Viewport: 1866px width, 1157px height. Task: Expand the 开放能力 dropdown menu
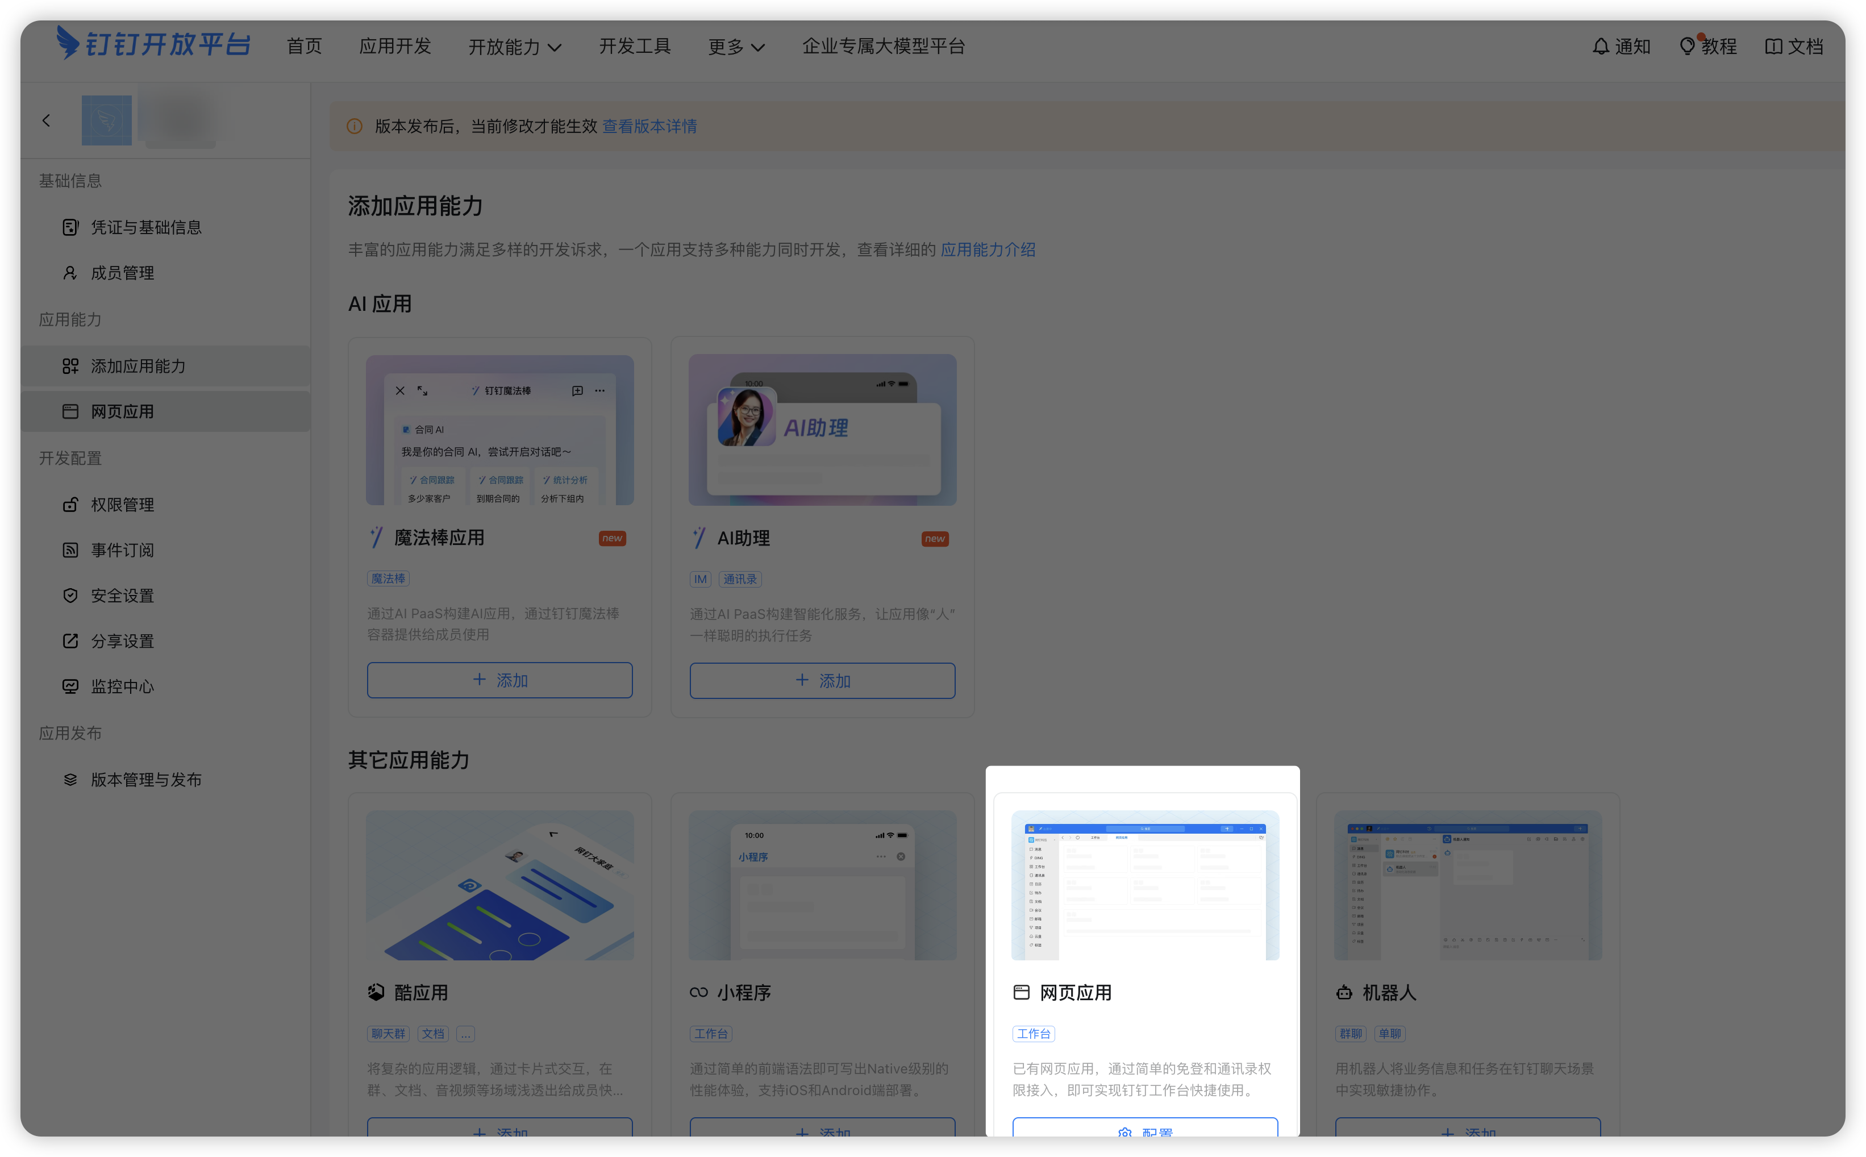click(x=515, y=47)
